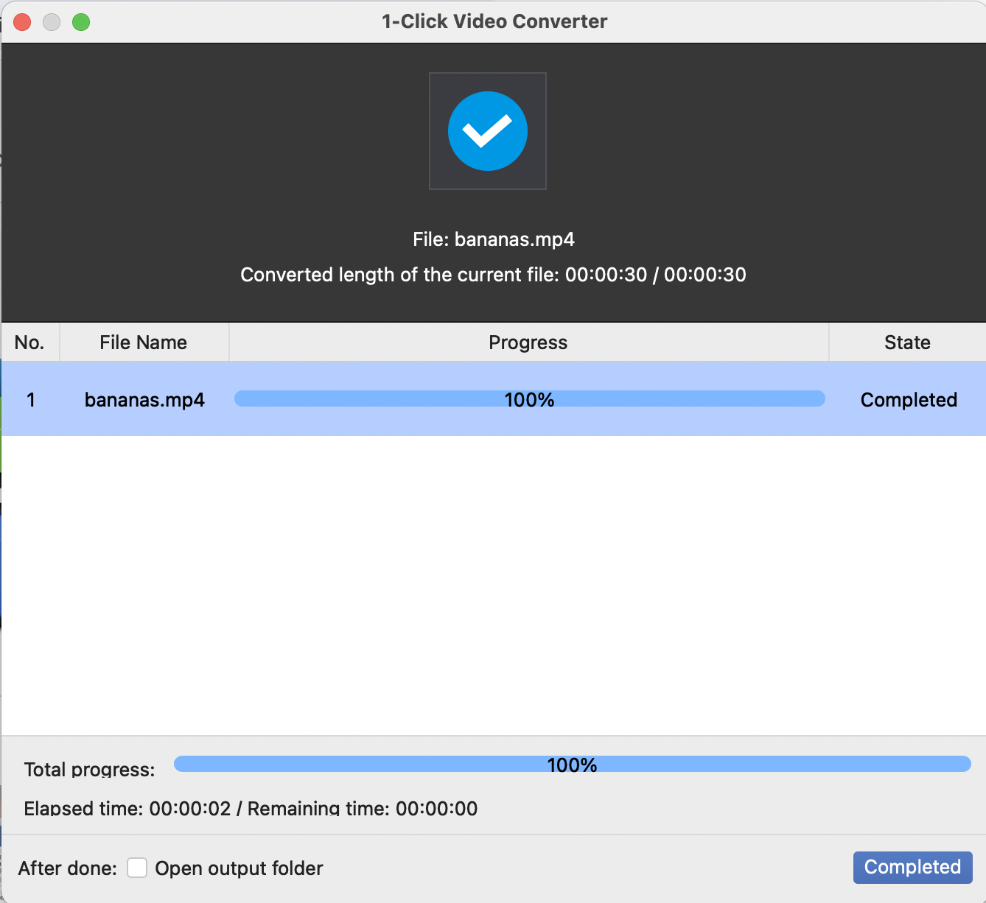Click the 1-Click Video Converter title
The image size is (986, 903).
coord(494,21)
